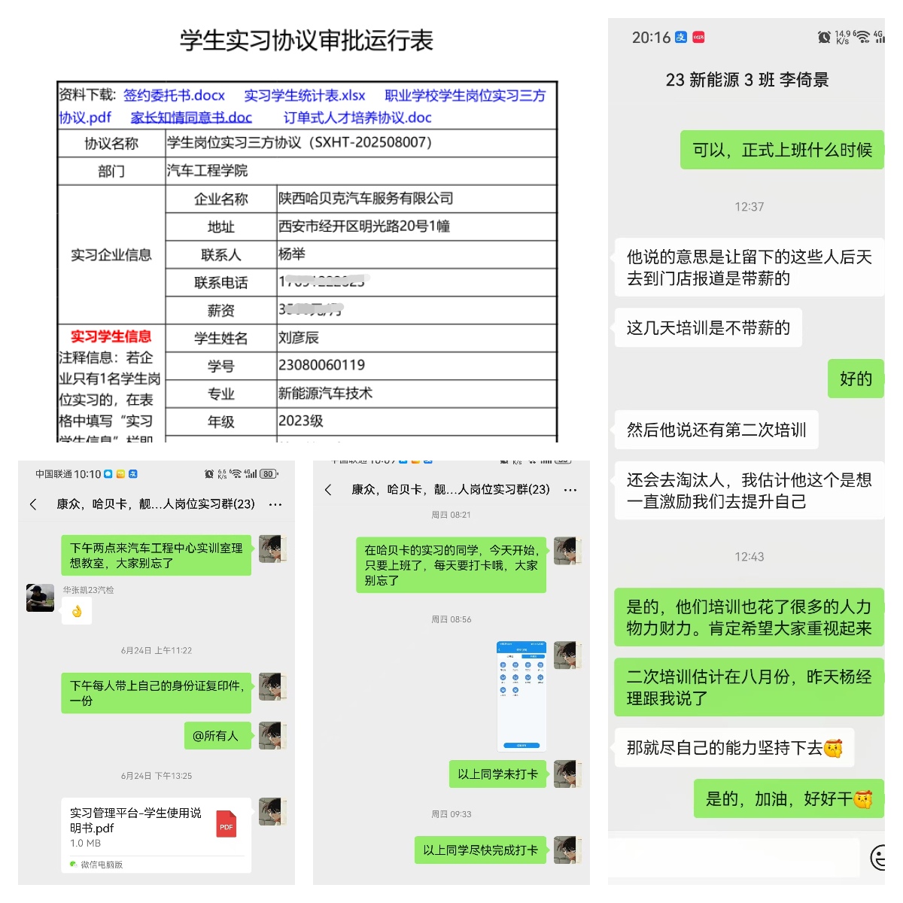Tap the back arrow to exit the 实习群 chat

click(33, 505)
